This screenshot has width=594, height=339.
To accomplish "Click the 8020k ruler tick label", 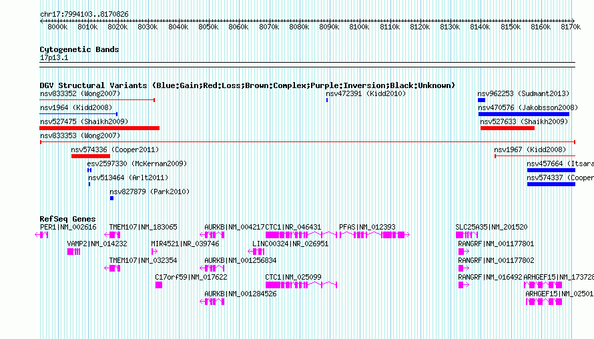I will coord(117,27).
